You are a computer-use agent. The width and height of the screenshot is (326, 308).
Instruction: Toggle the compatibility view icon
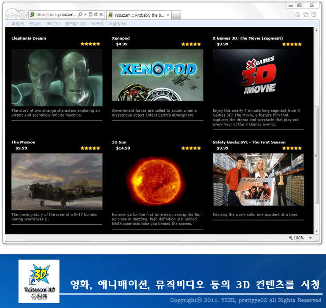click(91, 15)
